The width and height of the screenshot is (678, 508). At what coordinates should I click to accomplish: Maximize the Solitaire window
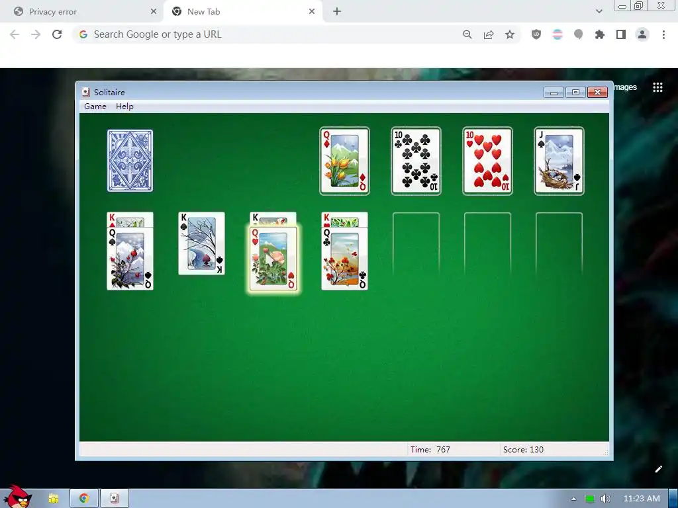click(x=575, y=93)
